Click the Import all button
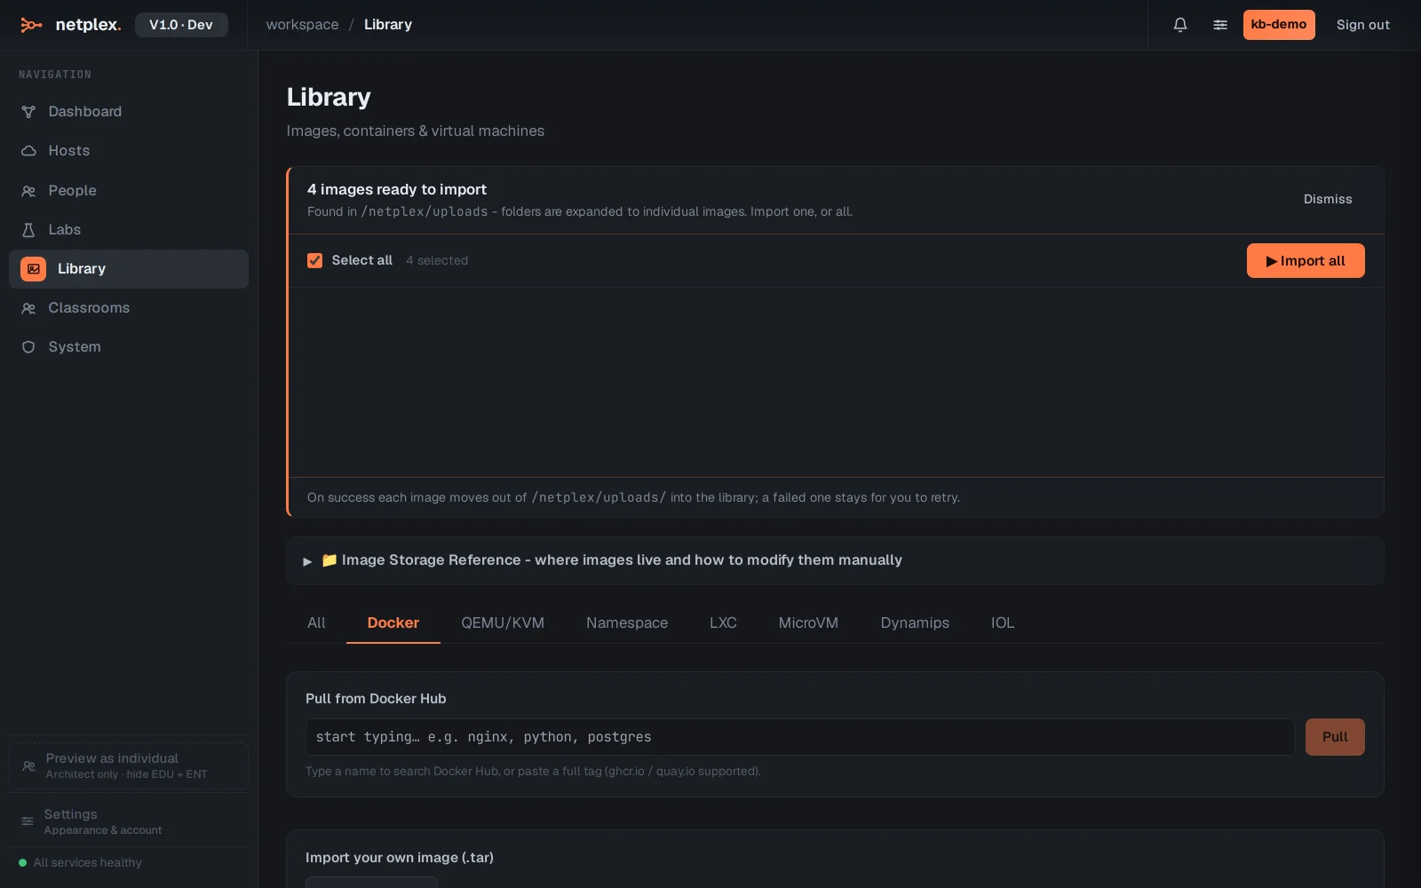 coord(1306,261)
